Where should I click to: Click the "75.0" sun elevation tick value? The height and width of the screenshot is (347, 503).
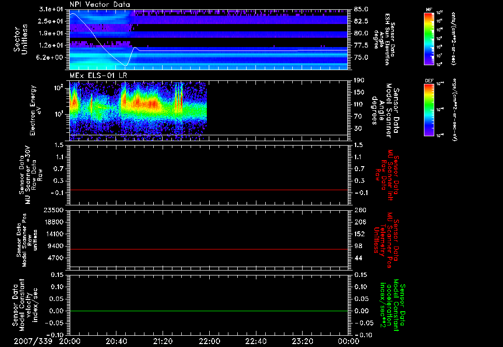click(361, 57)
